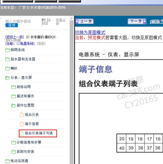This screenshot has width=163, height=164.
Task: Click terminal cell 40 in the table
Action: (122, 148)
